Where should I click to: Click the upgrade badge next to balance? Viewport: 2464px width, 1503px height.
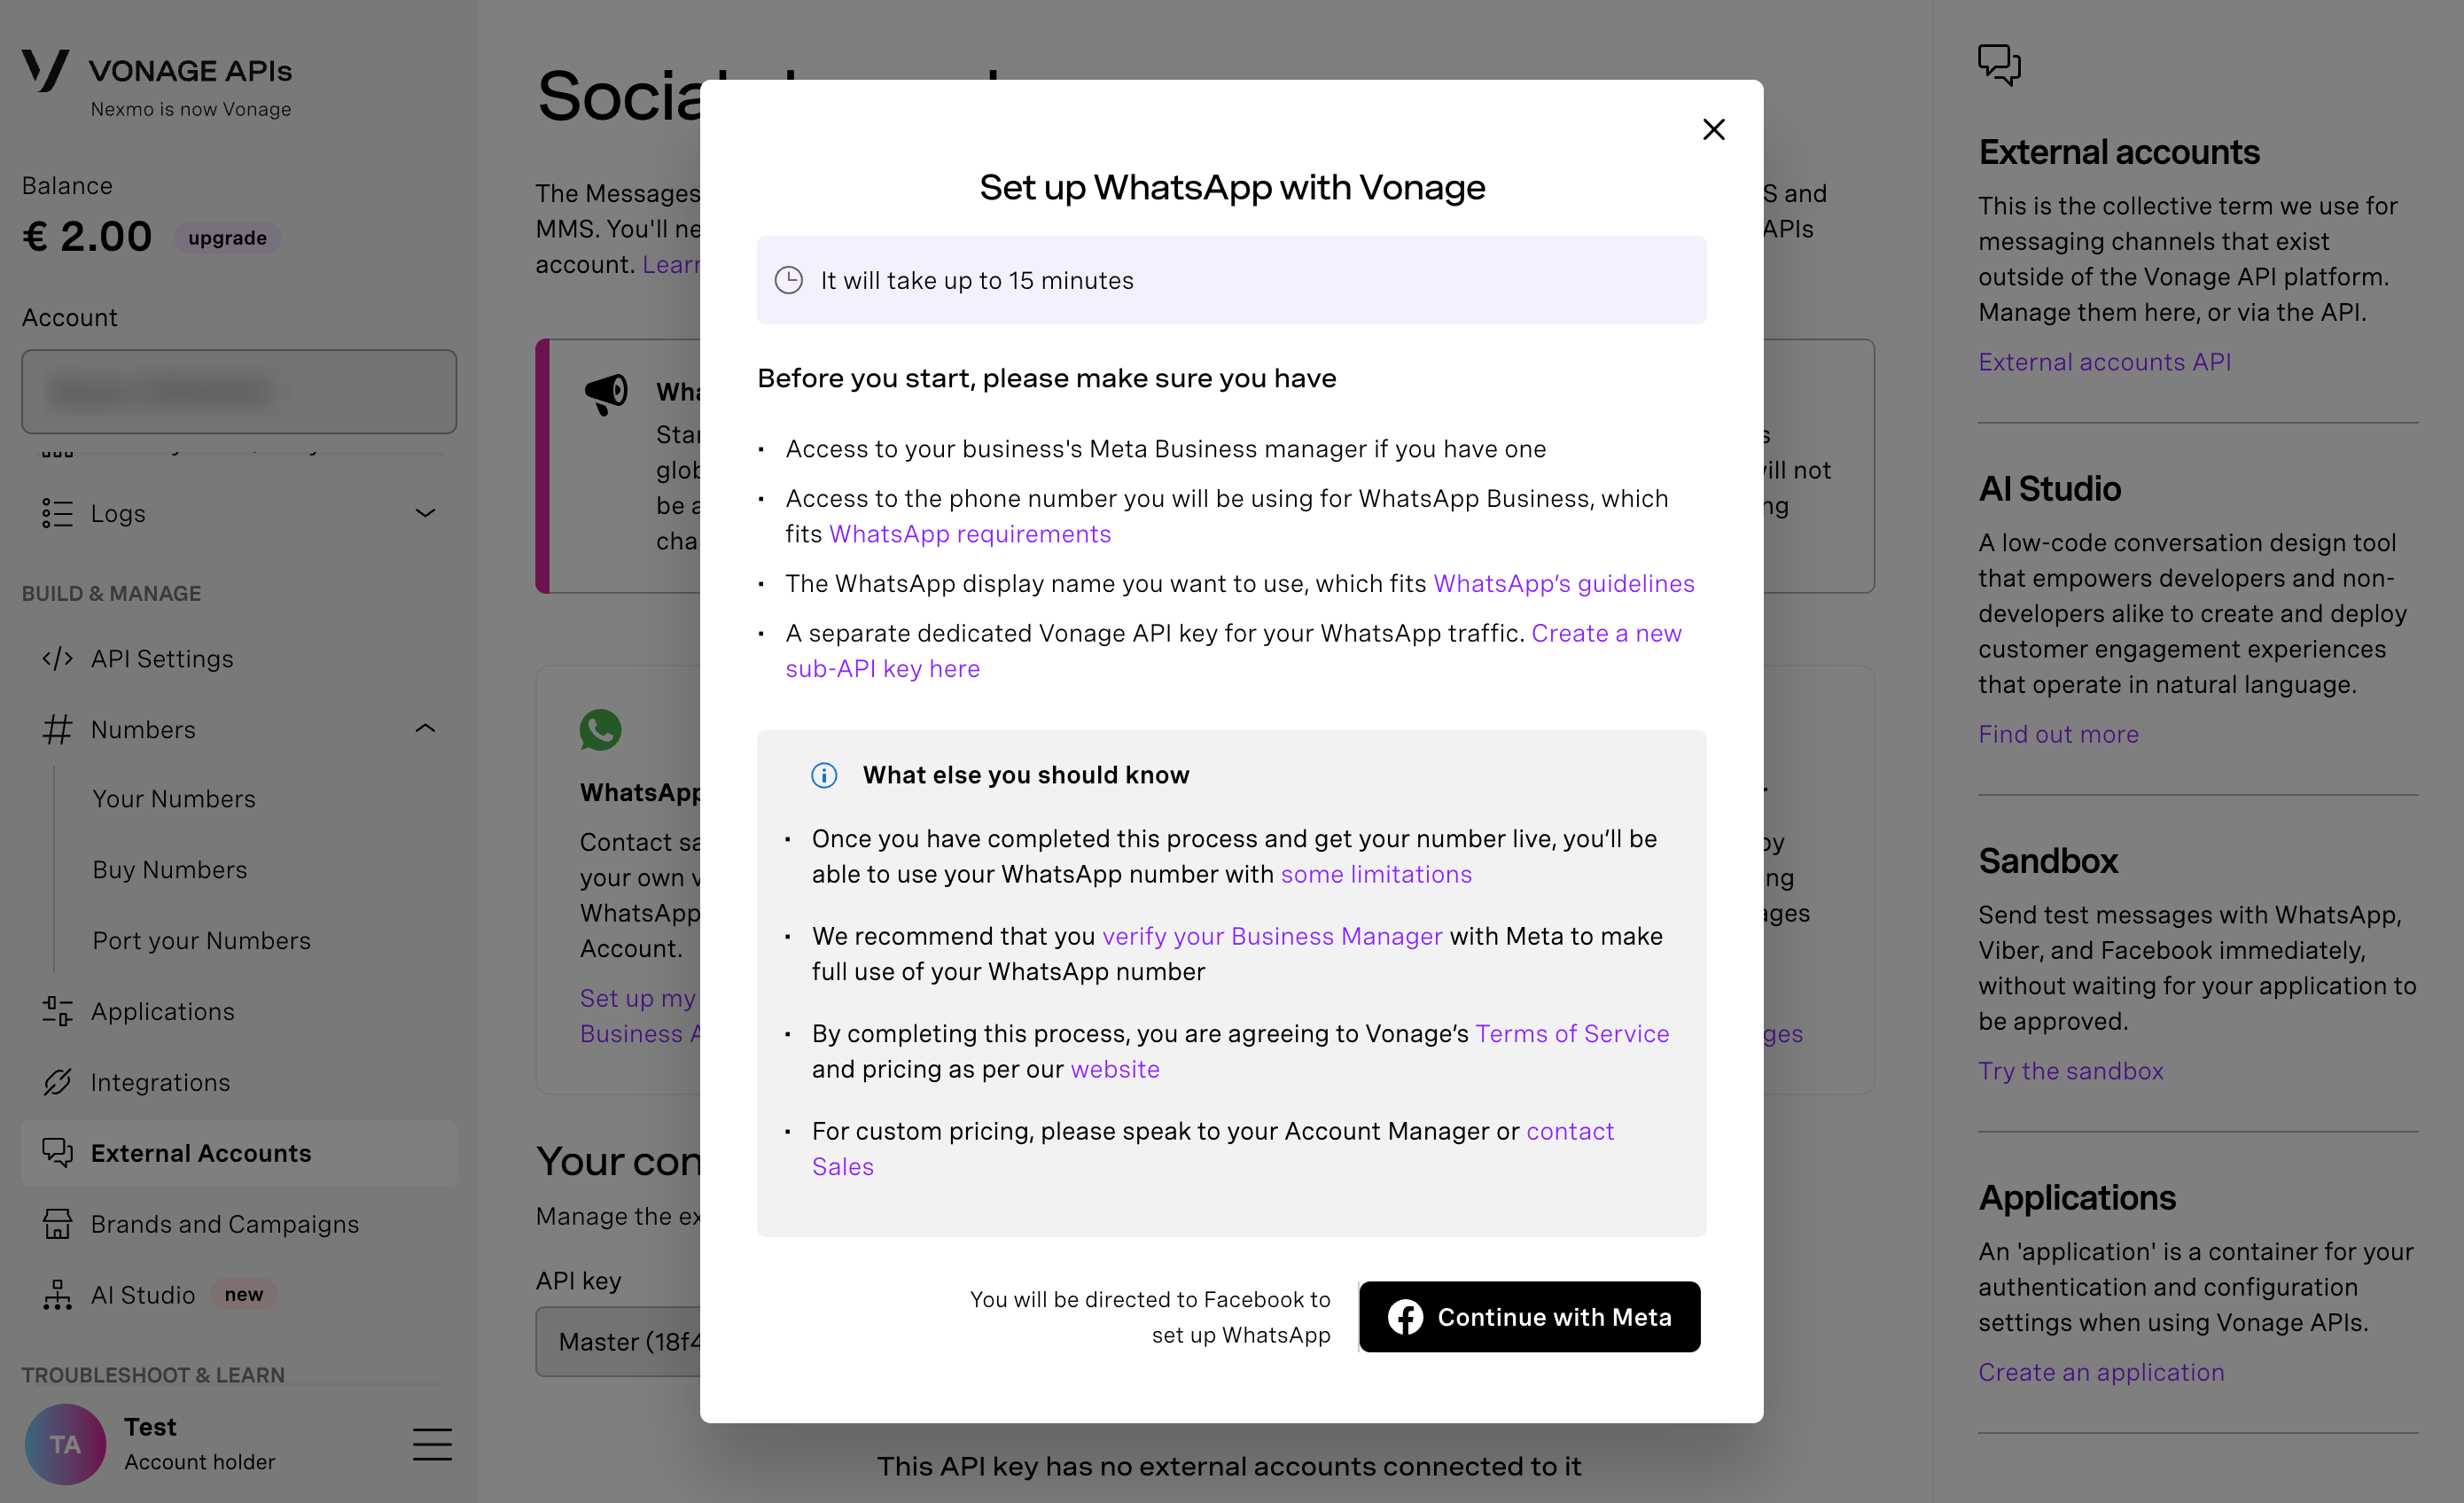(227, 238)
